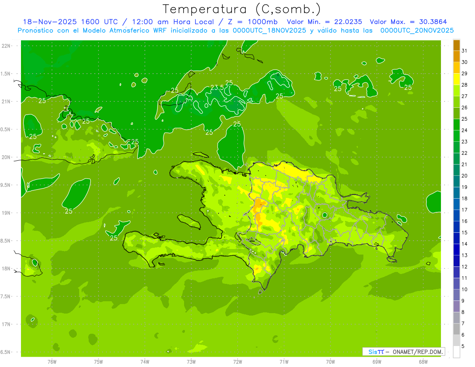Click the "23.5" contour label on the map

(217, 87)
